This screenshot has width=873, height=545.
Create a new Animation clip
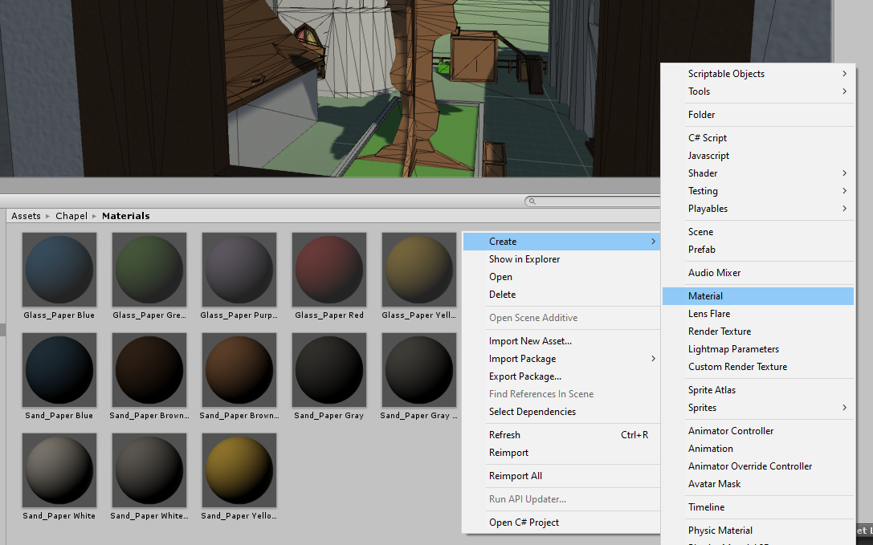coord(711,449)
